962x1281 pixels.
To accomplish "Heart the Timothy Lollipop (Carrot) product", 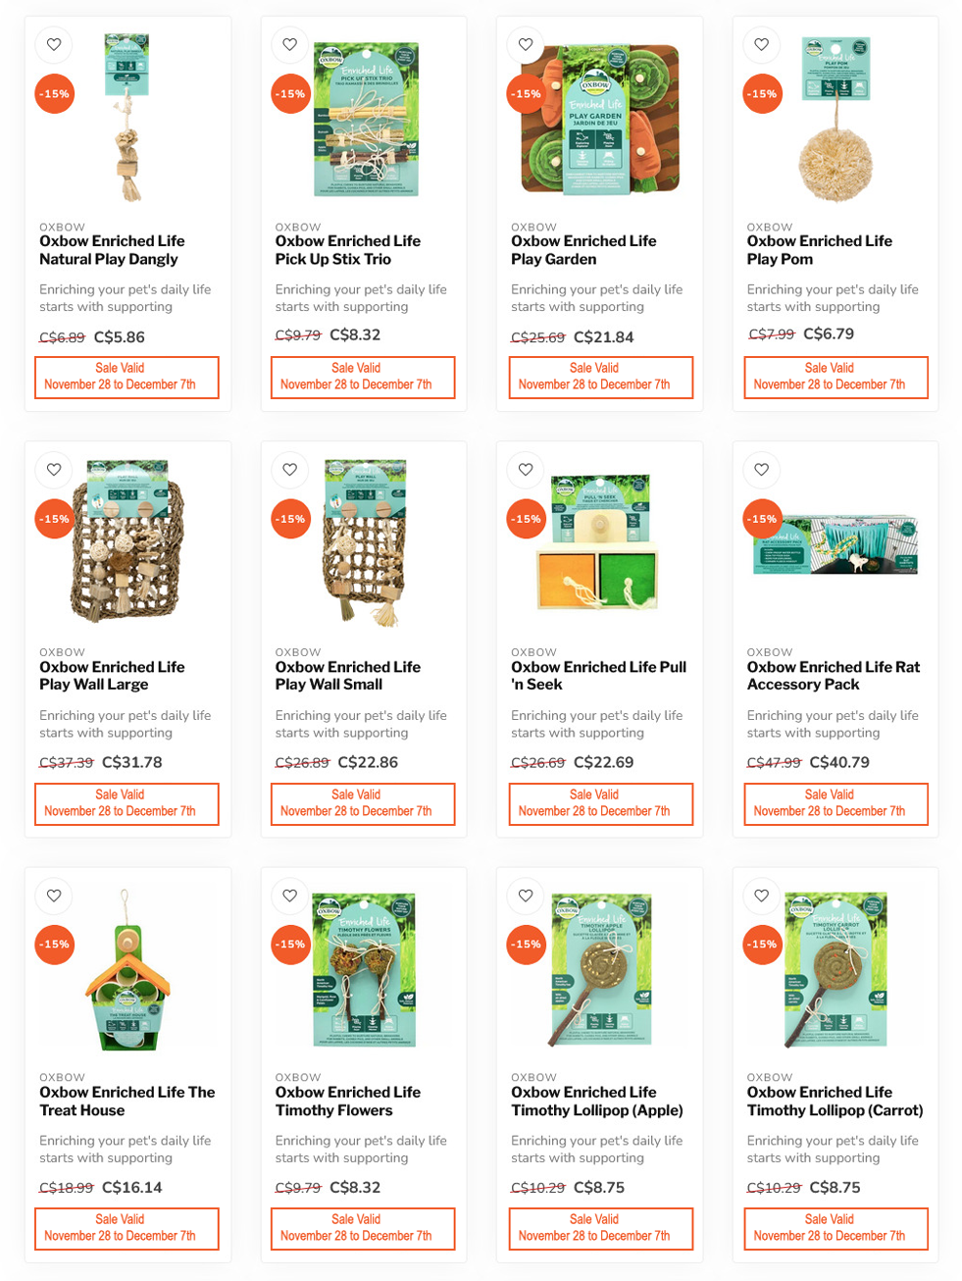I will [762, 896].
